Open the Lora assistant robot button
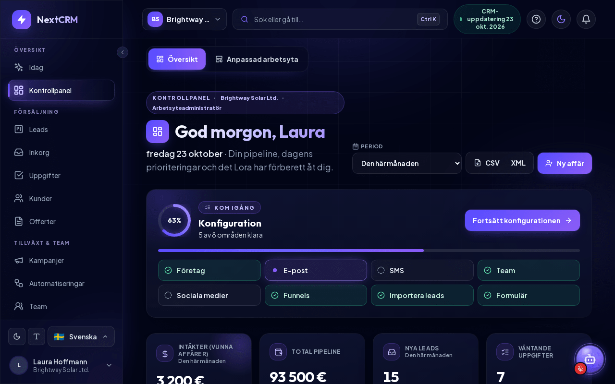Image resolution: width=615 pixels, height=384 pixels. [590, 359]
